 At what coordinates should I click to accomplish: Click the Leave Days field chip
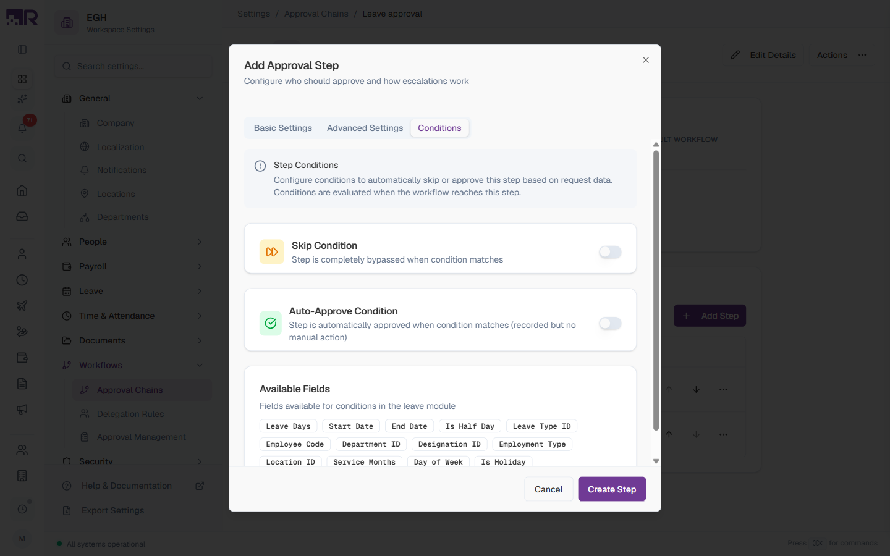point(289,426)
